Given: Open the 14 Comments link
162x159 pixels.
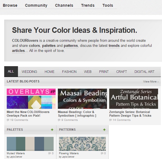Looking at the screenshot, I should click(122, 120).
